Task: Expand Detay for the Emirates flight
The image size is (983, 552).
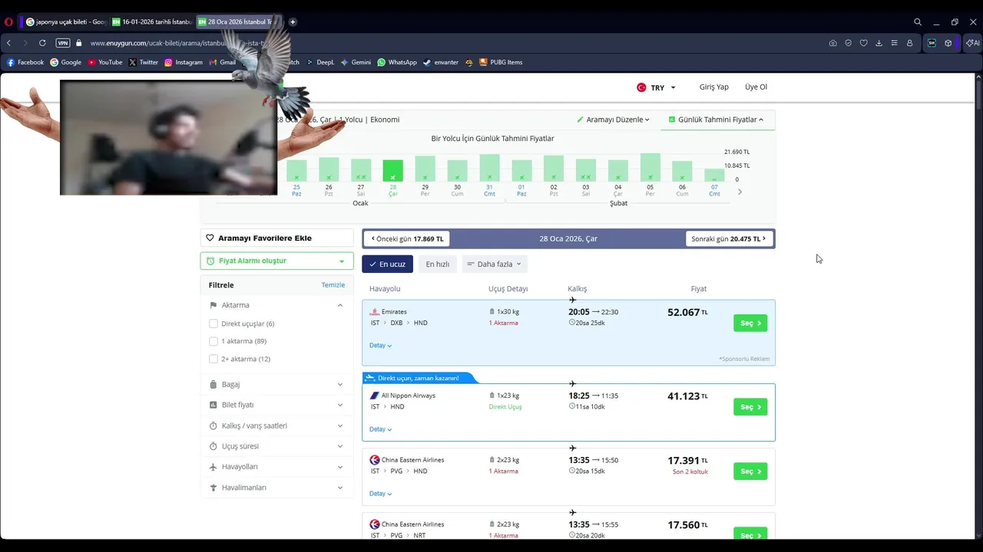Action: click(x=380, y=346)
